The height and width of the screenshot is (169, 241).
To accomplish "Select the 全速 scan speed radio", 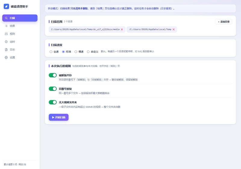I will (51, 52).
